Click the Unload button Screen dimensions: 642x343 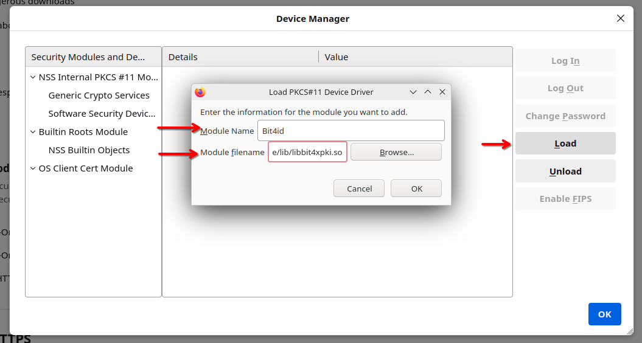tap(565, 171)
